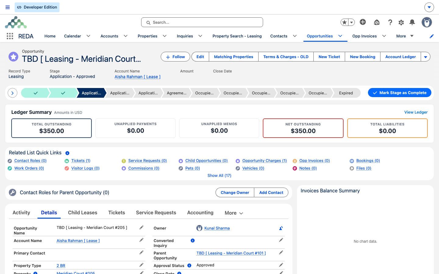This screenshot has width=439, height=274.
Task: Go to the Home tab
Action: 50,36
